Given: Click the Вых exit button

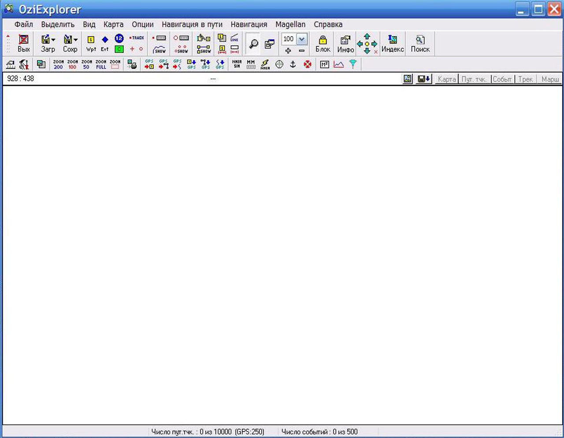Looking at the screenshot, I should pyautogui.click(x=24, y=44).
